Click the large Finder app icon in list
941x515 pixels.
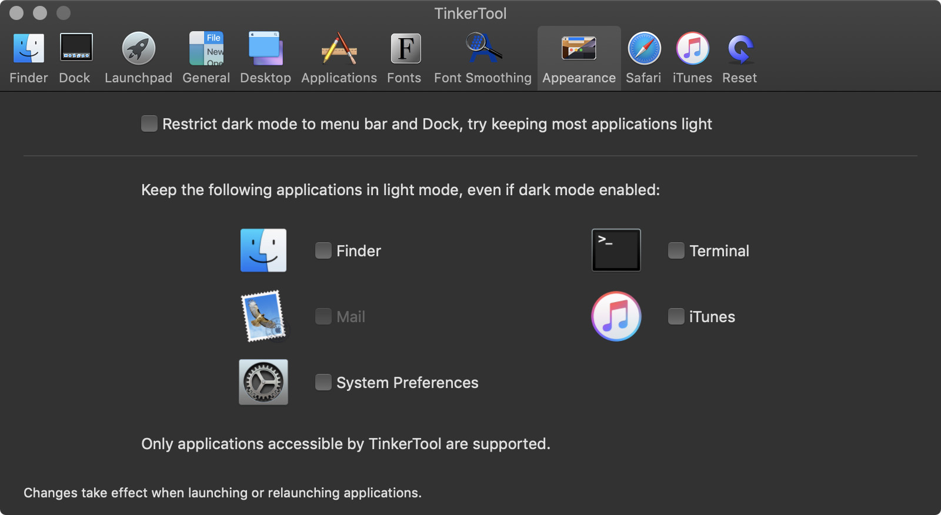click(263, 250)
